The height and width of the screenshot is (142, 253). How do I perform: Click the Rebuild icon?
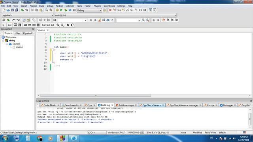70,10
